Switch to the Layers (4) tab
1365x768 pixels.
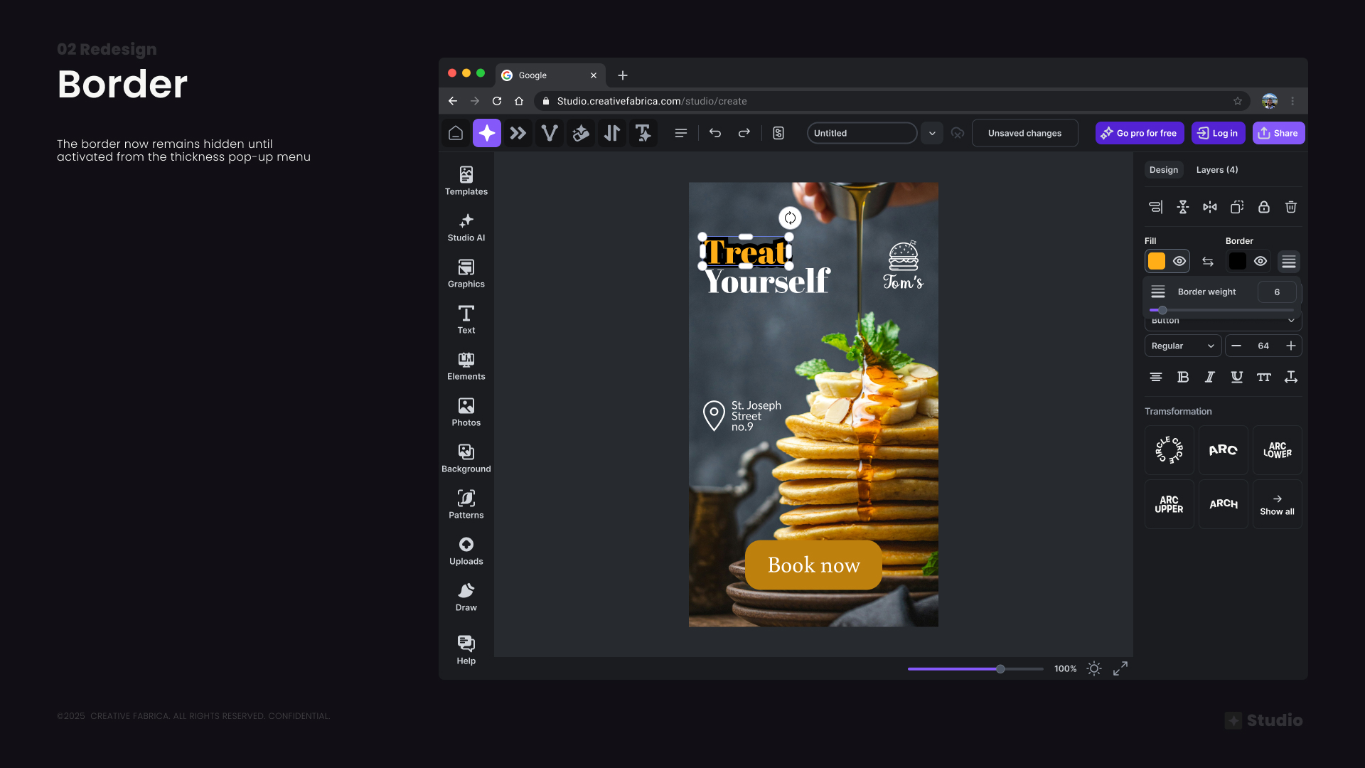tap(1216, 170)
